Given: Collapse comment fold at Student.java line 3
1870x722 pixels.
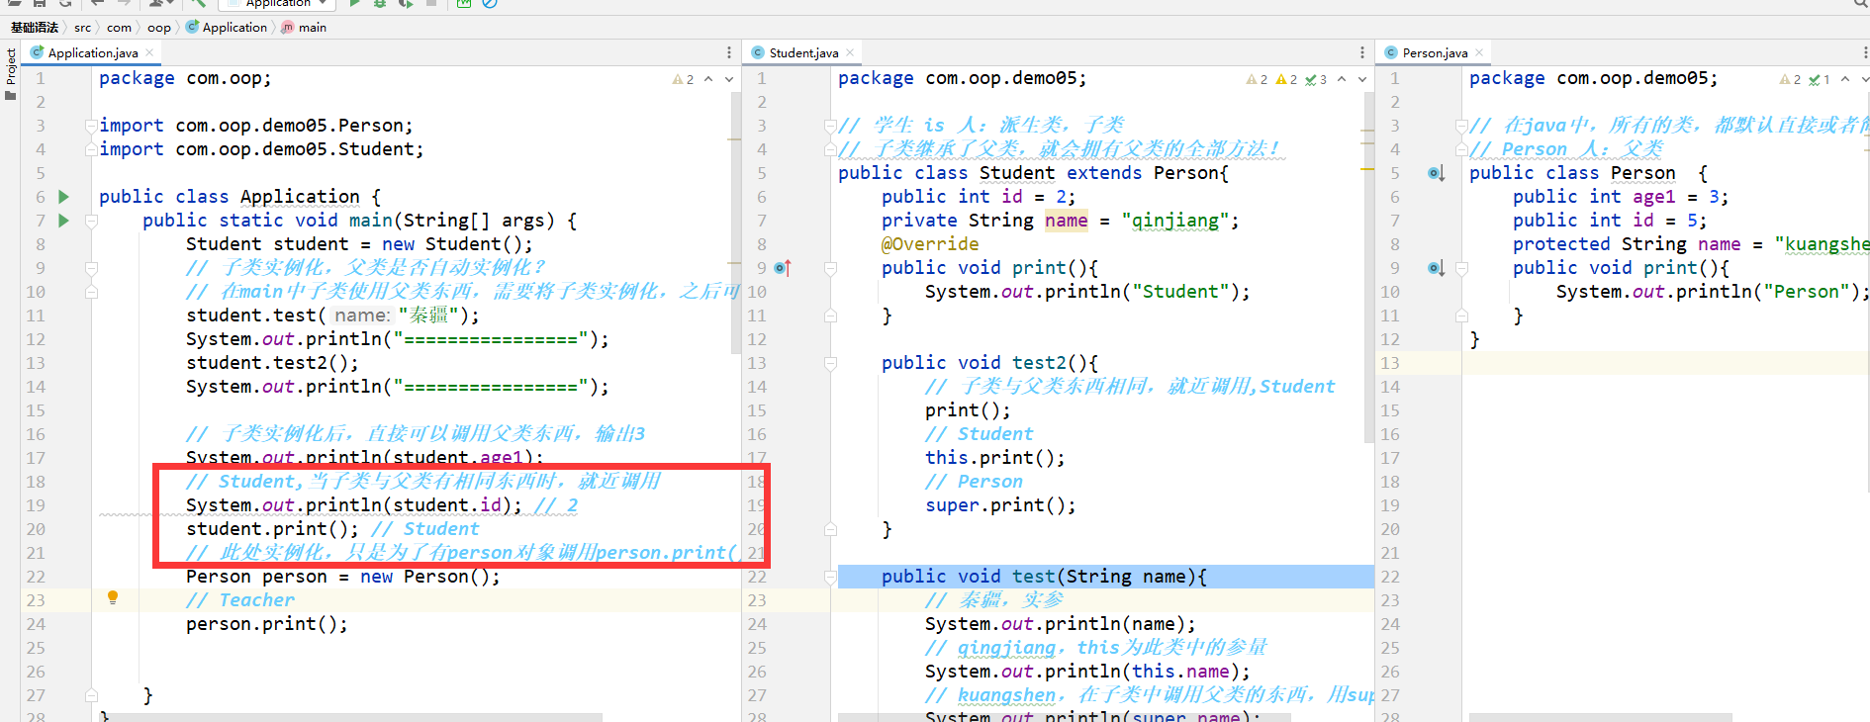Looking at the screenshot, I should tap(830, 126).
